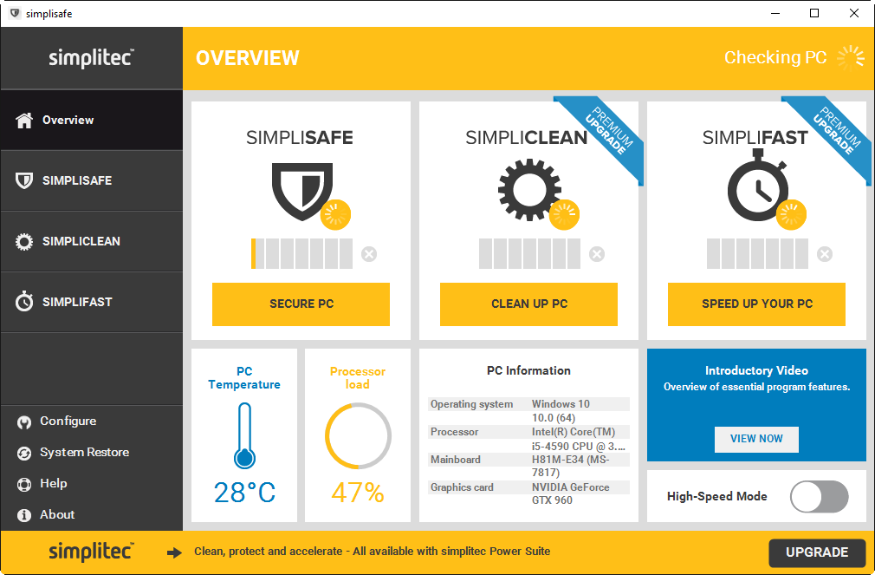Click the SIMPLISAFE progress bar
875x575 pixels.
[301, 254]
